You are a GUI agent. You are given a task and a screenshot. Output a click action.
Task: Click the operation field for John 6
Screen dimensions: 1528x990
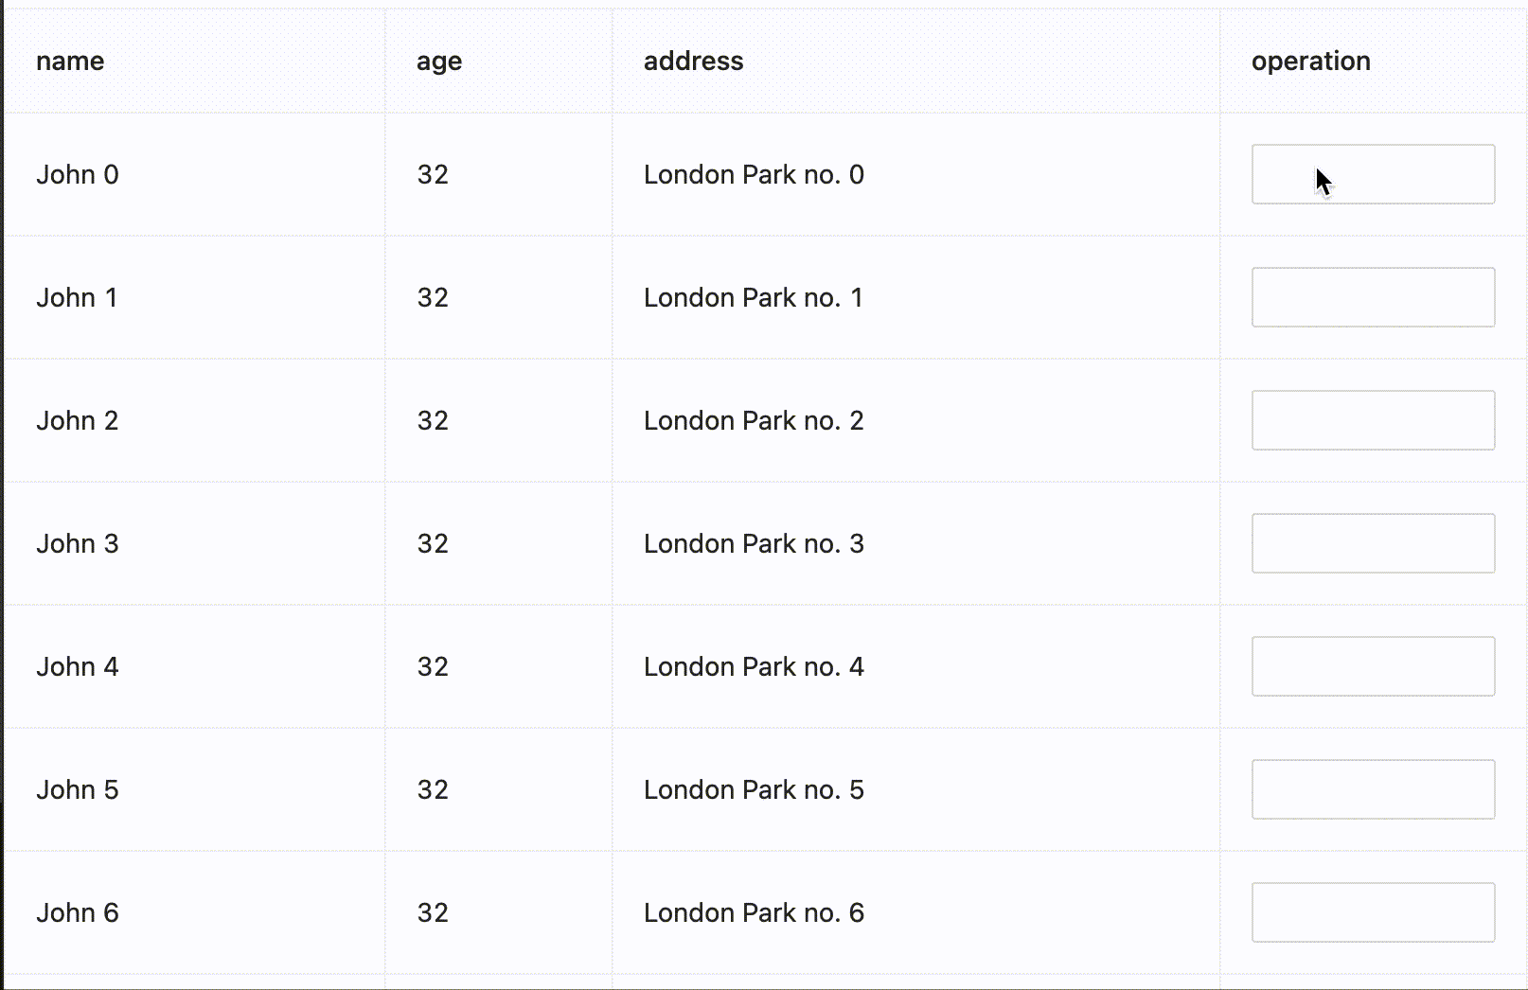point(1373,912)
